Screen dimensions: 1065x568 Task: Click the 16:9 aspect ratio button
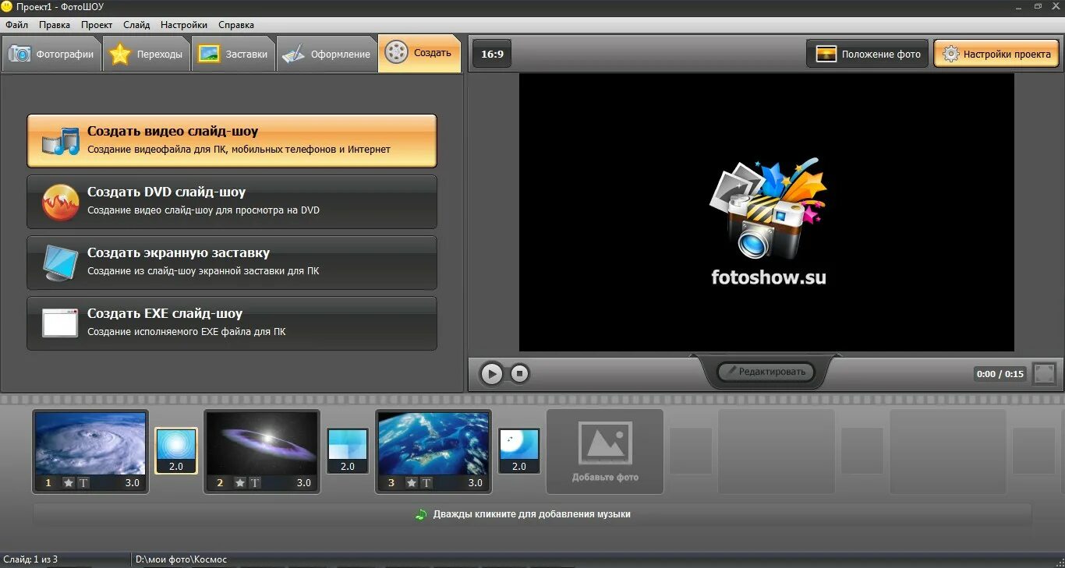click(492, 54)
